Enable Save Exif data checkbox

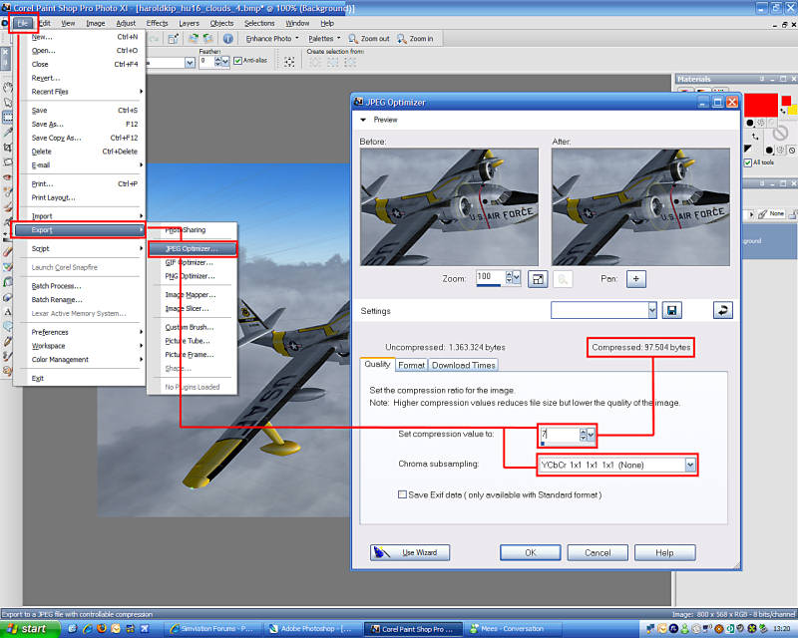point(402,494)
